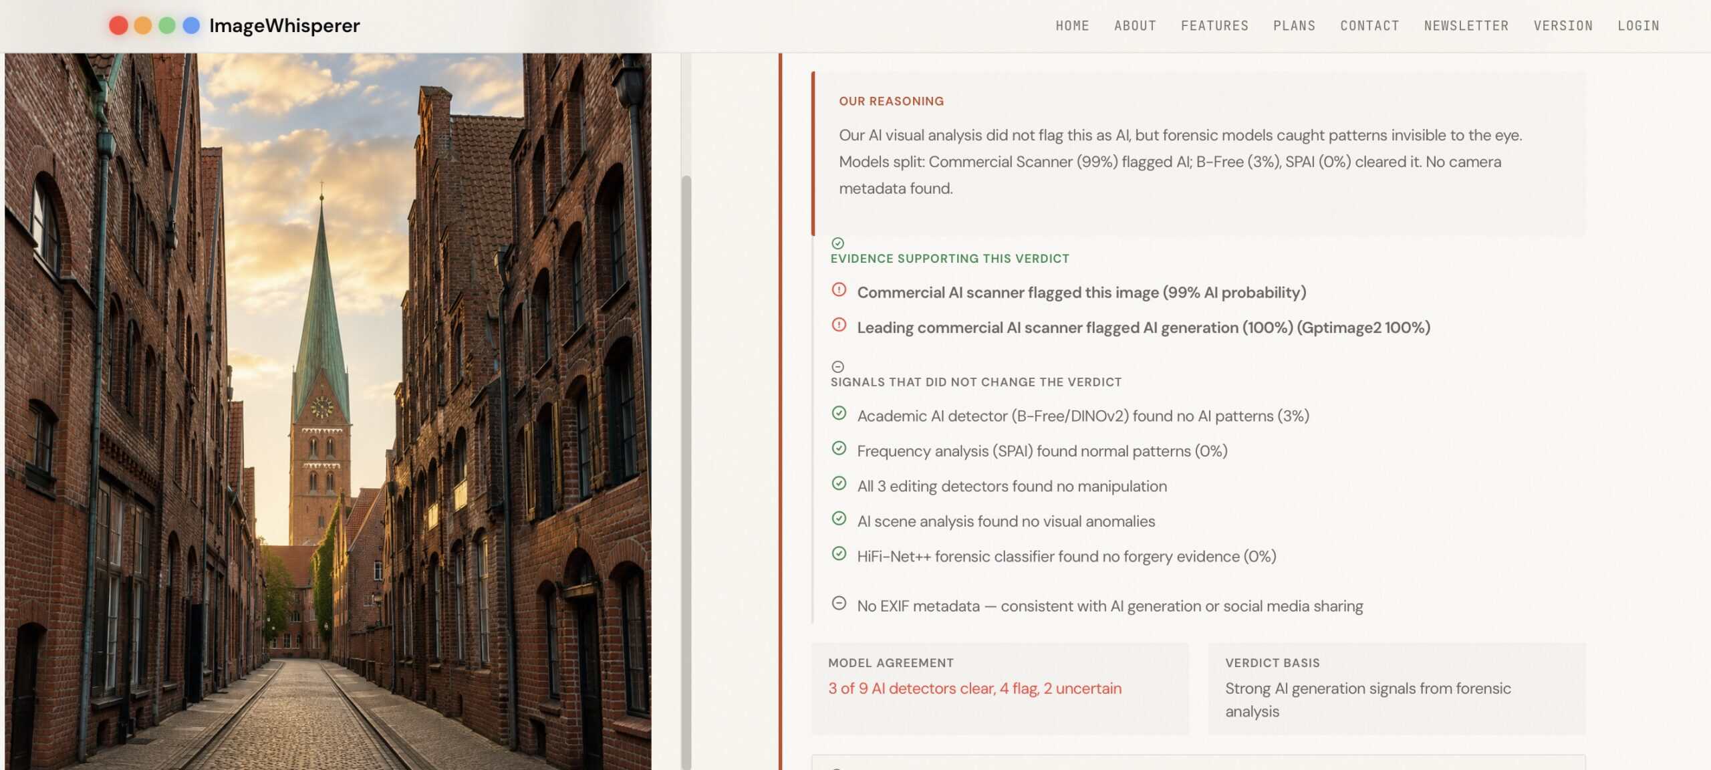Click the VERDICT BASIS label
This screenshot has width=1711, height=770.
pos(1272,663)
